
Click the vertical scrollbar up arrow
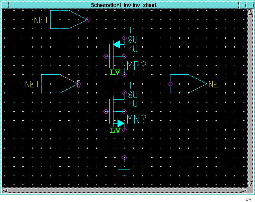[250, 12]
